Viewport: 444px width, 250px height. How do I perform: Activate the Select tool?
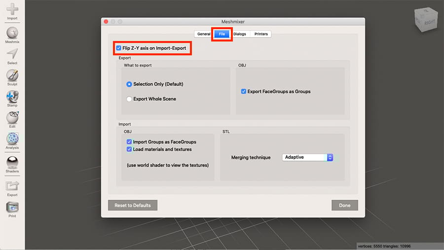point(12,56)
